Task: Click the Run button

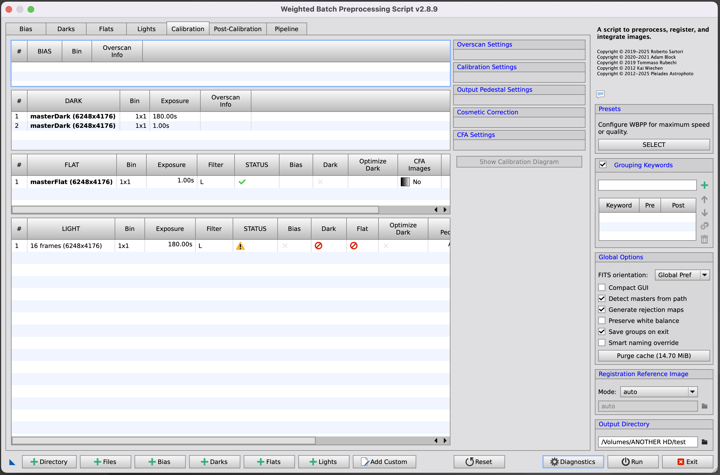Action: click(x=632, y=462)
